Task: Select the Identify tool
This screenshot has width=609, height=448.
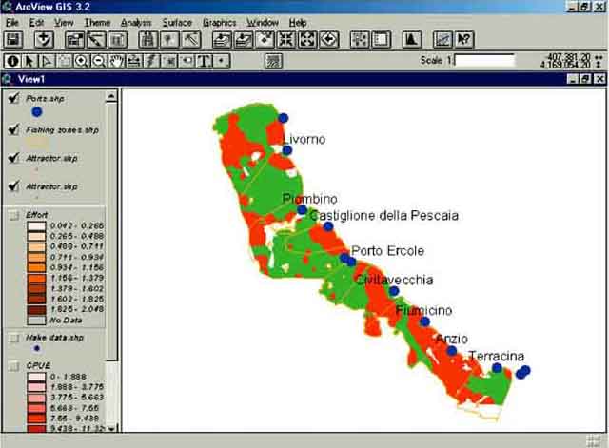Action: 13,61
